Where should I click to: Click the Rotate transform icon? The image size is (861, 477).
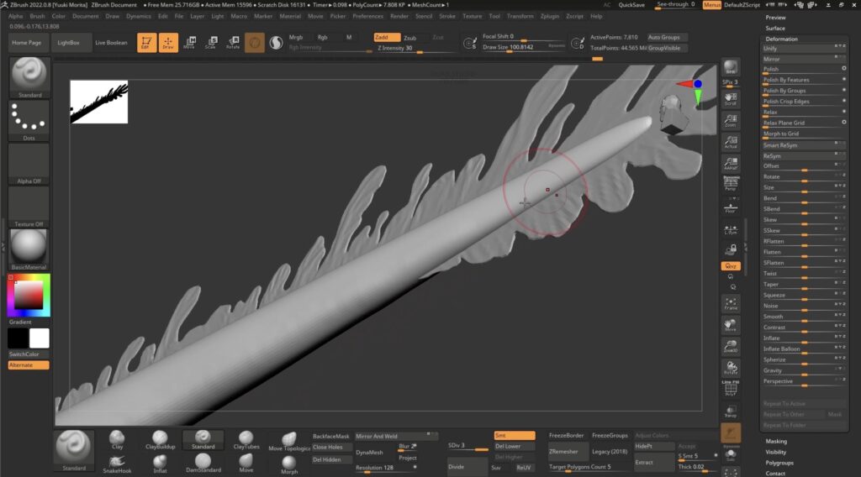coord(232,43)
